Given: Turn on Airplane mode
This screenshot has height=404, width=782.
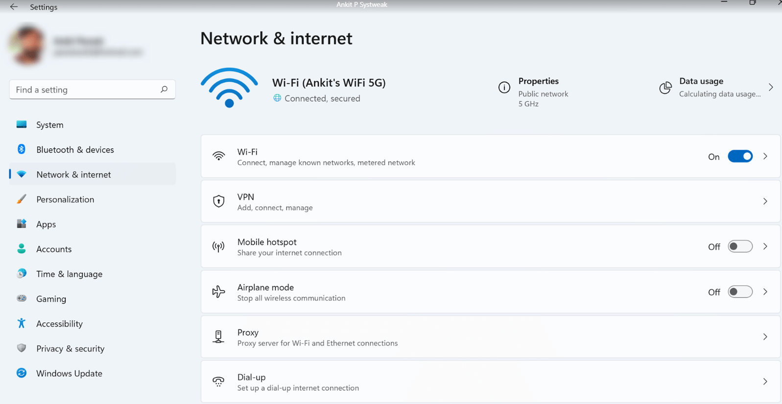Looking at the screenshot, I should point(740,292).
